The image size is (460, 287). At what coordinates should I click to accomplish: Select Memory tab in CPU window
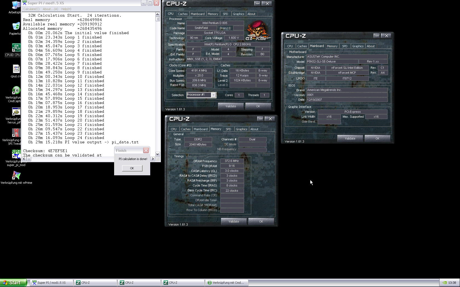(213, 14)
